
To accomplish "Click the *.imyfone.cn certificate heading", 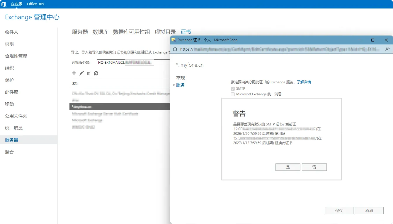I will 190,65.
